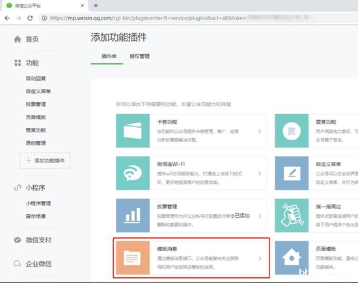Open 企业微信 in the sidebar

(38, 264)
